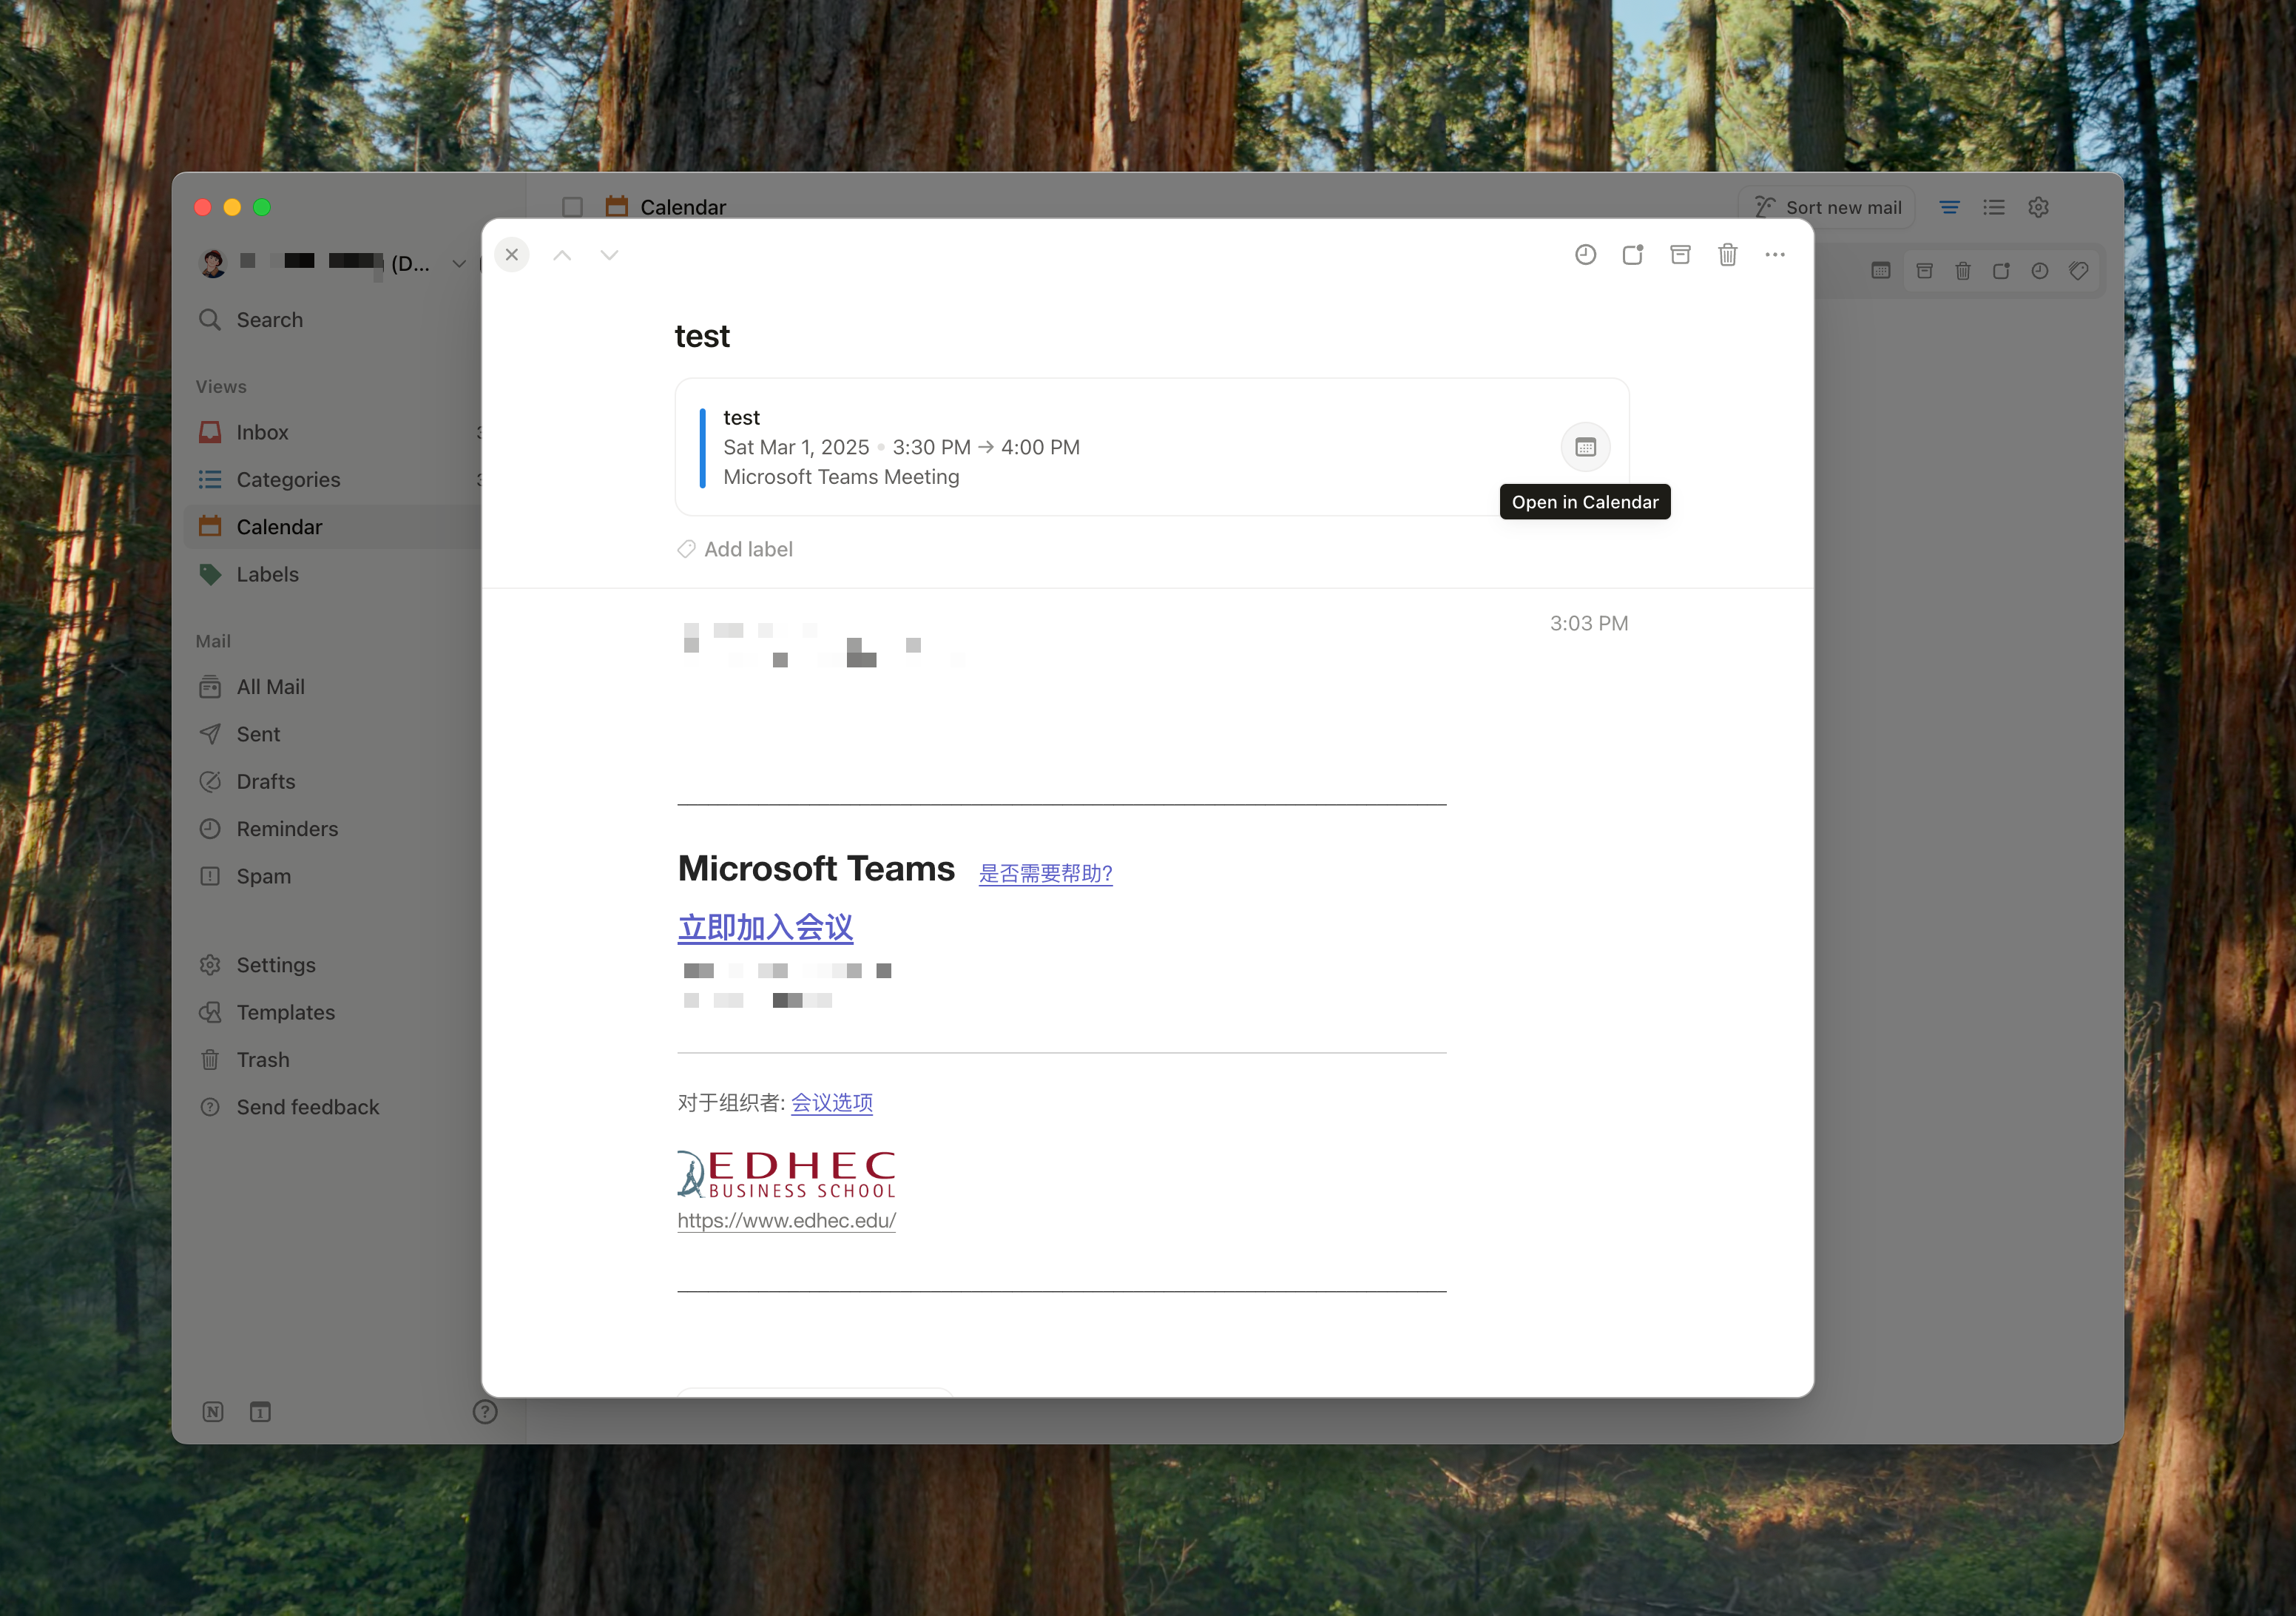
Task: Go to next email with down chevron
Action: (x=609, y=255)
